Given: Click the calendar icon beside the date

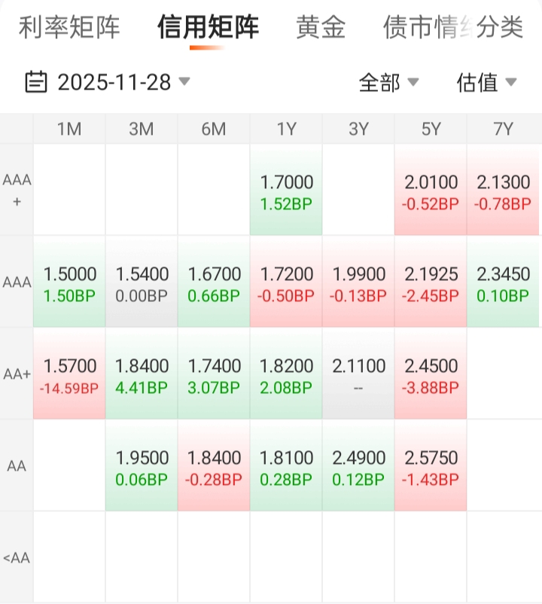Looking at the screenshot, I should tap(36, 81).
